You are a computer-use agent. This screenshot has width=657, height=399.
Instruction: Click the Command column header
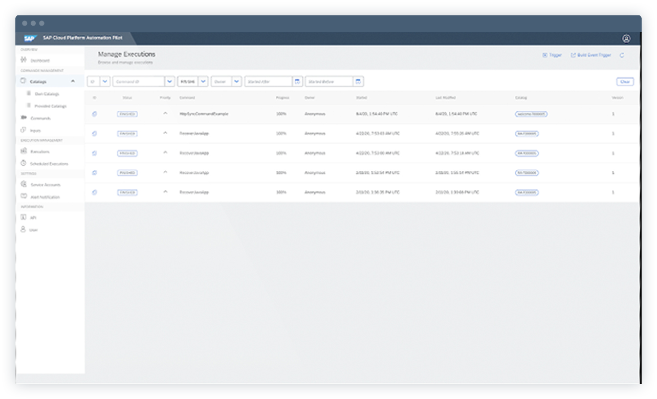pyautogui.click(x=187, y=98)
